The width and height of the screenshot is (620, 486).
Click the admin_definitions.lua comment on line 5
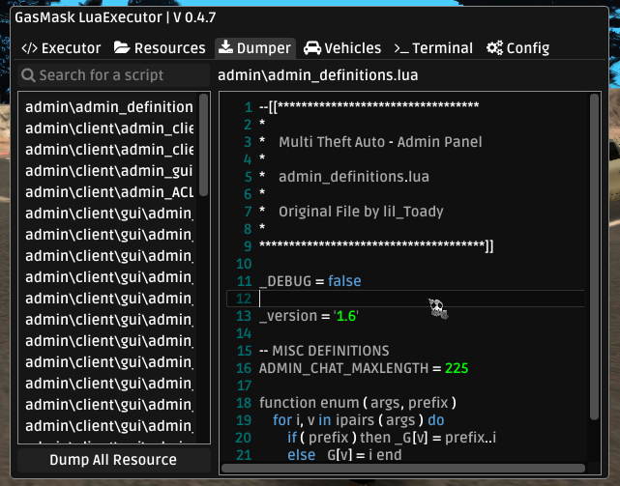pos(354,177)
